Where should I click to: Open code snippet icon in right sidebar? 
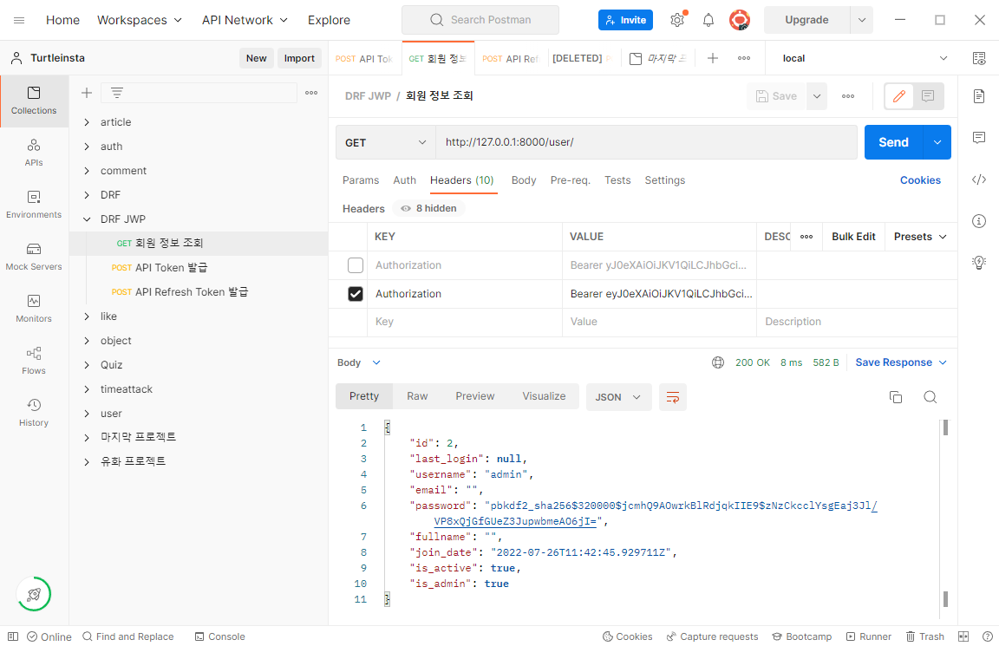tap(979, 179)
